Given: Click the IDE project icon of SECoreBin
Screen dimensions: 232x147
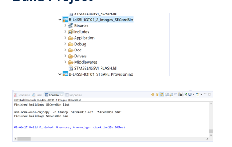Looking at the screenshot, I should [65, 20].
